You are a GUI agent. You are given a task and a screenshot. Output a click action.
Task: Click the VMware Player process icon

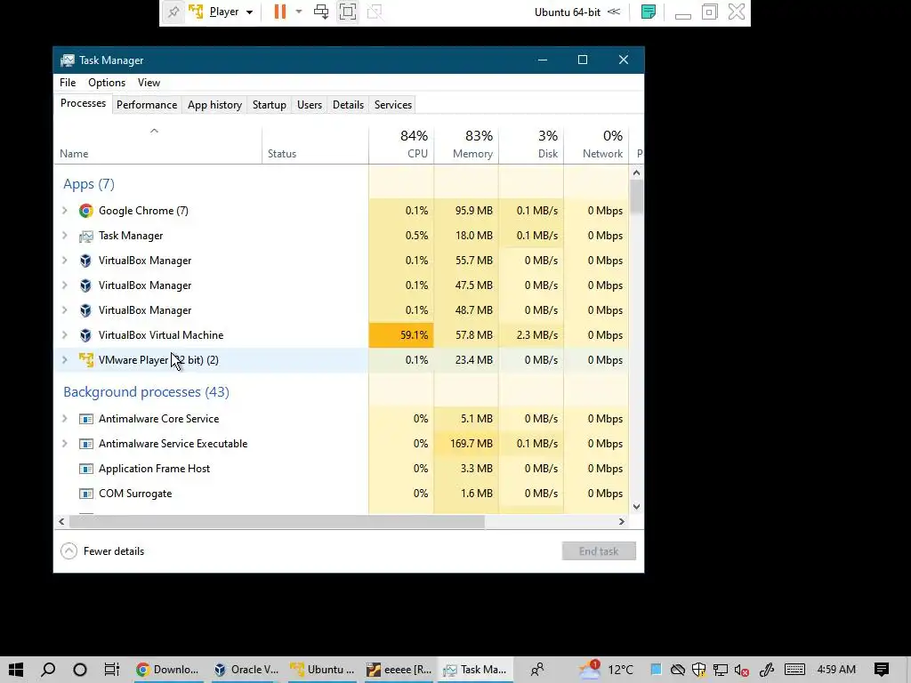[86, 360]
